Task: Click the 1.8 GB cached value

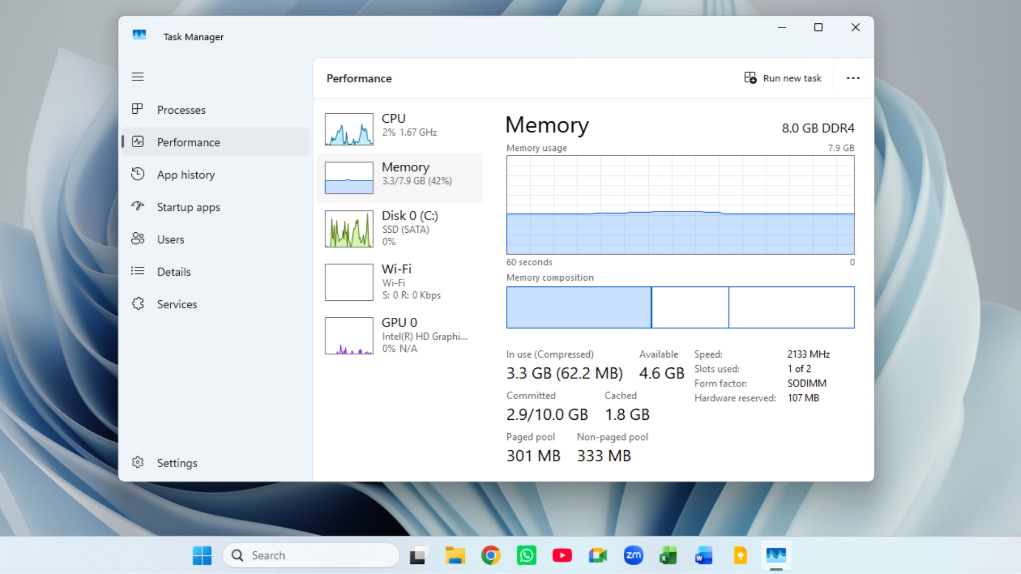Action: (627, 415)
